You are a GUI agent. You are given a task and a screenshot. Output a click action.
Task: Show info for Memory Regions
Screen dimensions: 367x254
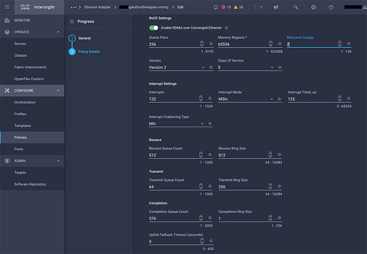280,44
